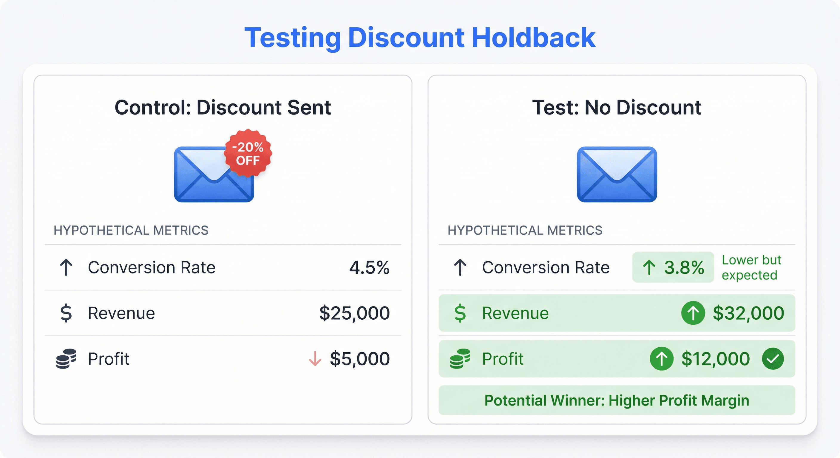Click the Lower but expected note
The width and height of the screenshot is (840, 458).
[751, 267]
